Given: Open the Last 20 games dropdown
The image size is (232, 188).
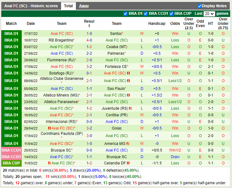Looking at the screenshot, I should pos(209,14).
